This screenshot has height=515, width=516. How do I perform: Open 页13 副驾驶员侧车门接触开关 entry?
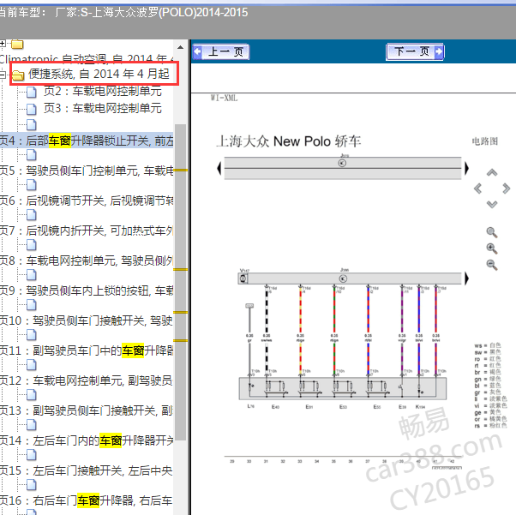click(x=87, y=410)
